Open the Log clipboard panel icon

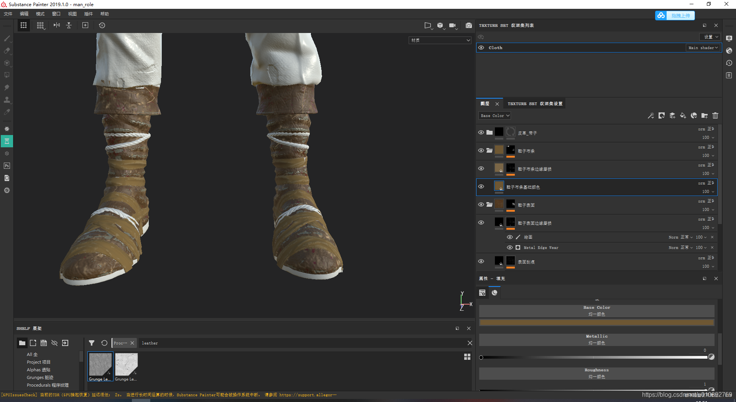(x=729, y=75)
